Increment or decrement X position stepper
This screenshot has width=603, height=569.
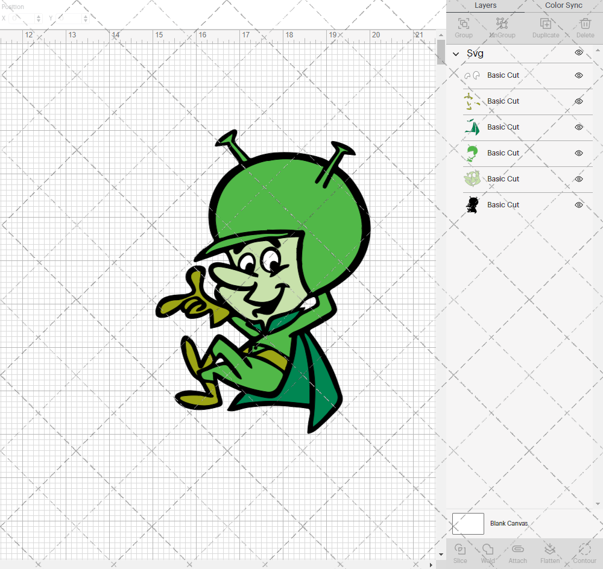point(39,18)
